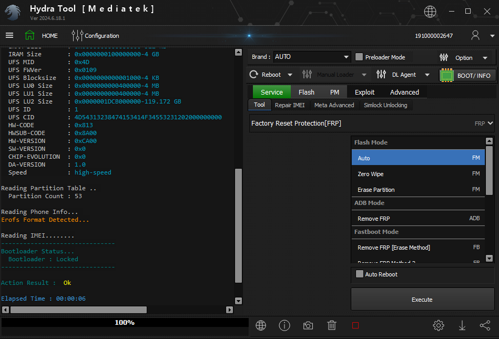Open the Brand AUTO dropdown
499x339 pixels.
(346, 57)
